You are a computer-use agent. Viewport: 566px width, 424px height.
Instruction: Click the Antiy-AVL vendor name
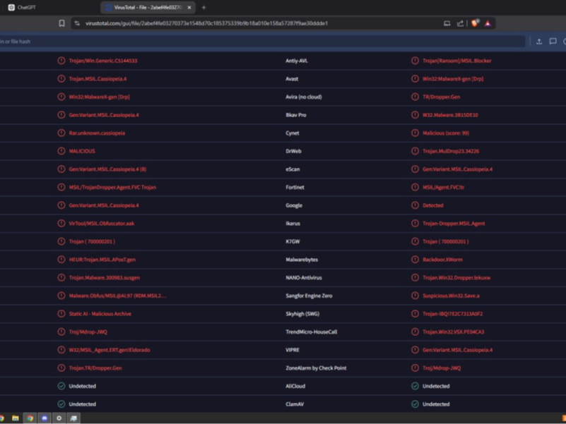tap(297, 61)
